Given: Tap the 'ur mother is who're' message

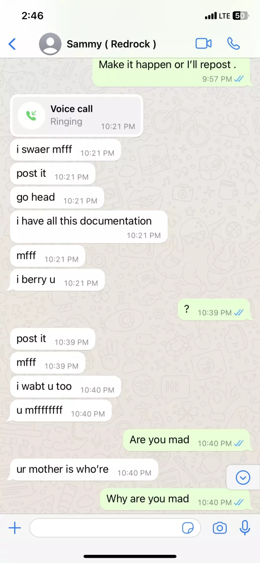Looking at the screenshot, I should point(84,470).
